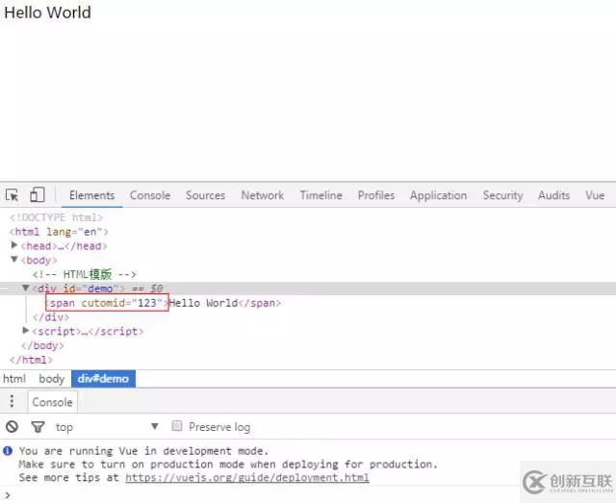Select body in the breadcrumb bar
This screenshot has height=503, width=616.
click(x=52, y=379)
